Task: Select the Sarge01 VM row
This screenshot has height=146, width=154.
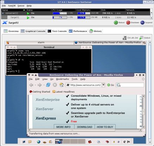Action: point(76,18)
